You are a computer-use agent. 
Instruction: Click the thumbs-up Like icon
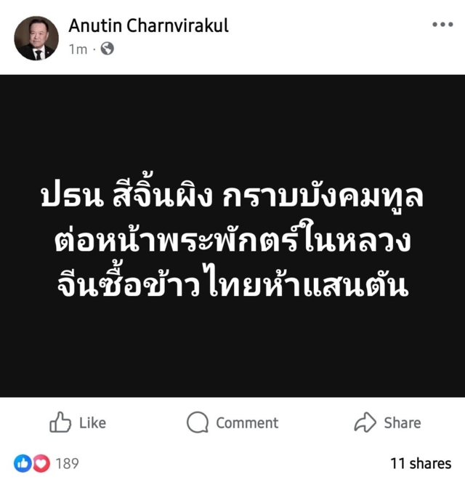[60, 422]
